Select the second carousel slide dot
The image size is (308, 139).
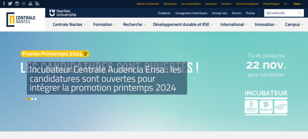[x=32, y=99]
